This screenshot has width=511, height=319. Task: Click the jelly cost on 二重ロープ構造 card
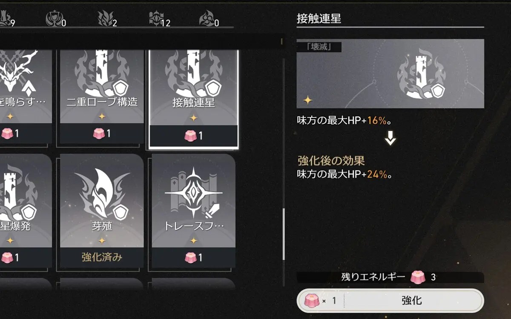(102, 134)
